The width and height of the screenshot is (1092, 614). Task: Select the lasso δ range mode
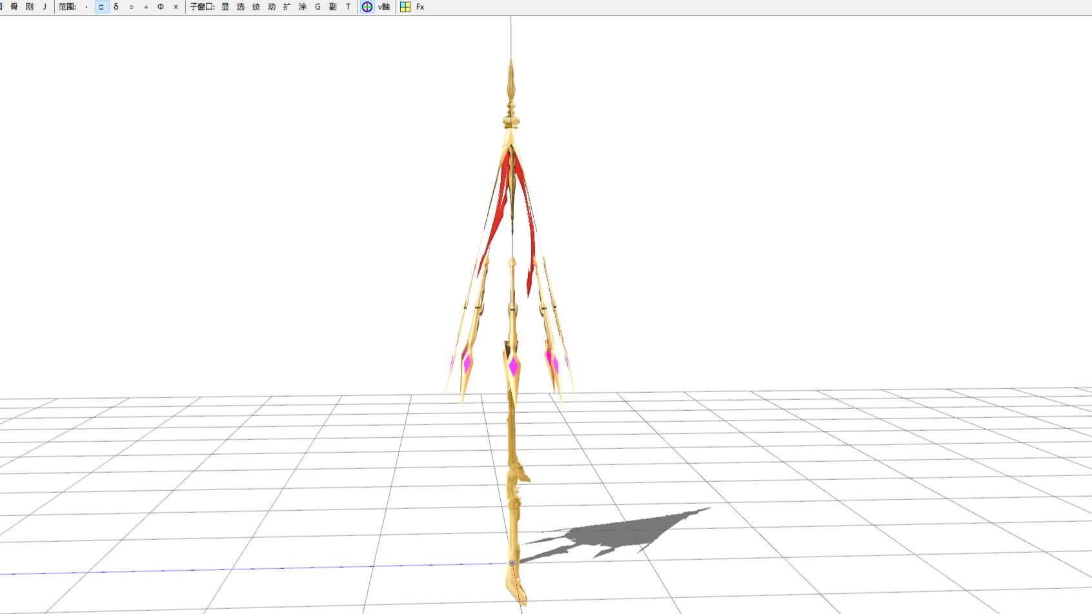[x=116, y=6]
